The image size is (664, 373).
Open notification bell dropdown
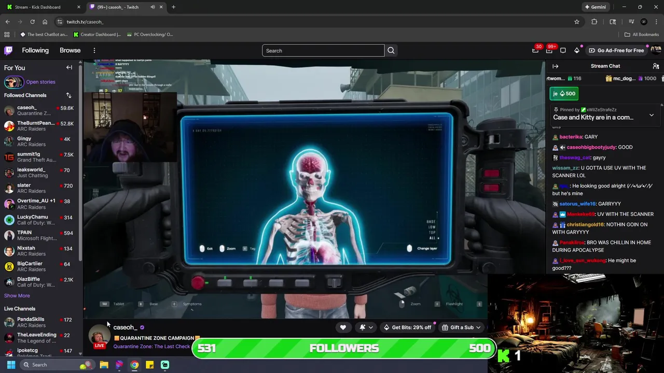(x=366, y=327)
